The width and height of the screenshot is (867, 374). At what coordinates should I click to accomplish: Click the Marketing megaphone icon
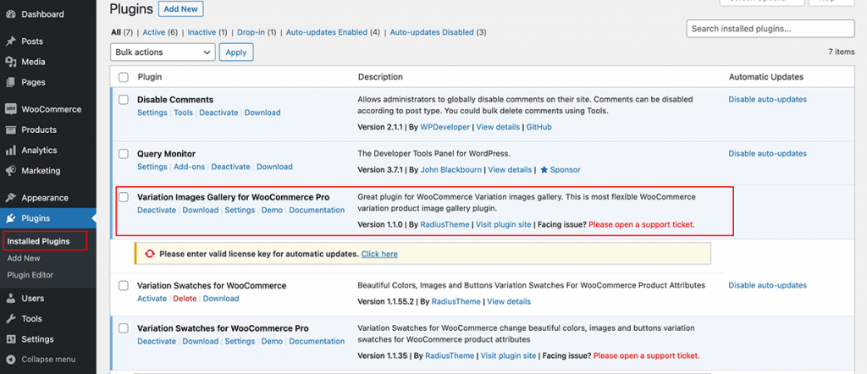(10, 171)
